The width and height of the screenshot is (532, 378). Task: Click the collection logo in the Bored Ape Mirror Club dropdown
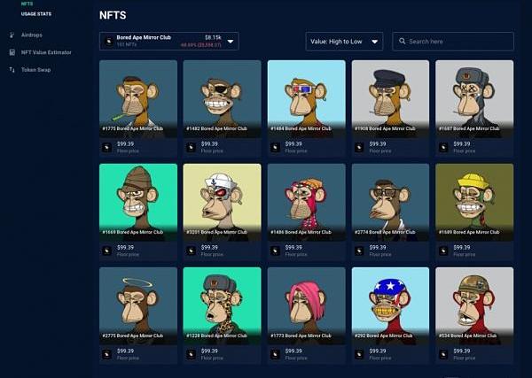pos(108,42)
